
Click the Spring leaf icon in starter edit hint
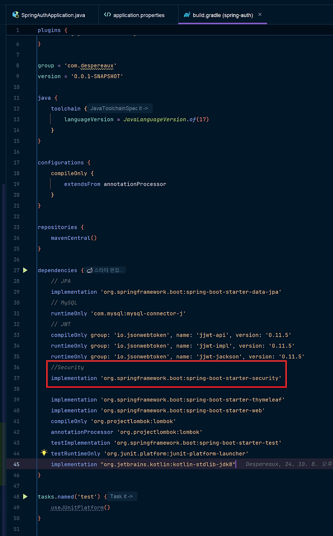coord(90,270)
